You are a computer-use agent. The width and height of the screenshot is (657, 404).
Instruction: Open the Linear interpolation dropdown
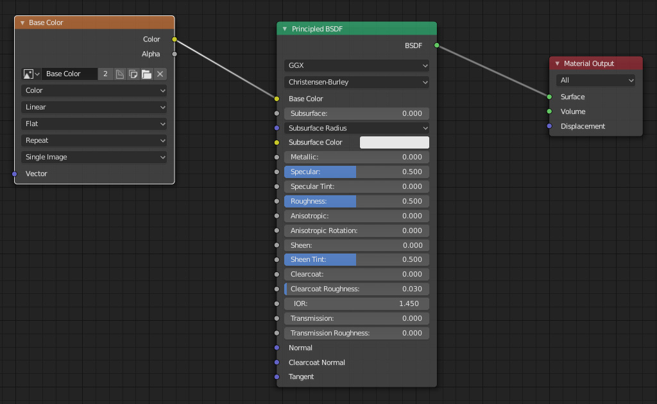pyautogui.click(x=94, y=107)
